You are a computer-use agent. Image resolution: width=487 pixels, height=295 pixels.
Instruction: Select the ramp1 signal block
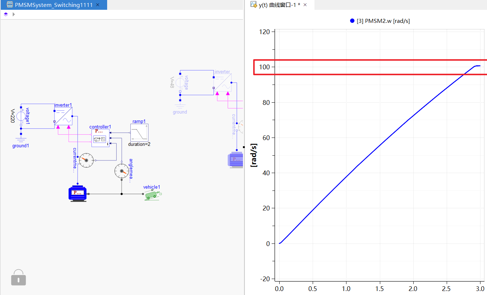coord(139,133)
